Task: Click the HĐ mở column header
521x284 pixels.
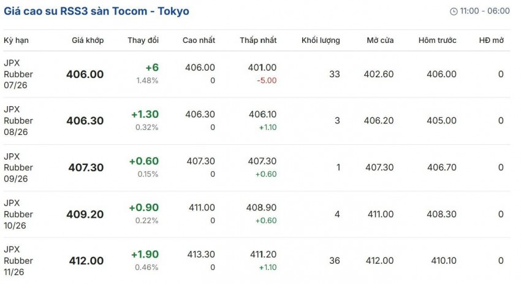Action: 492,40
